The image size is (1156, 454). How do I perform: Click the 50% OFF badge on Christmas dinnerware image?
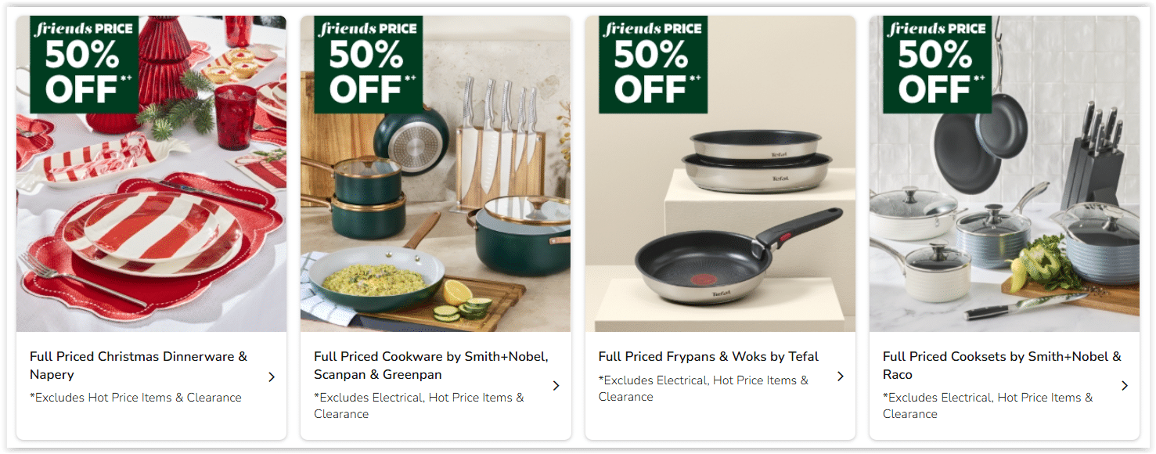point(85,65)
